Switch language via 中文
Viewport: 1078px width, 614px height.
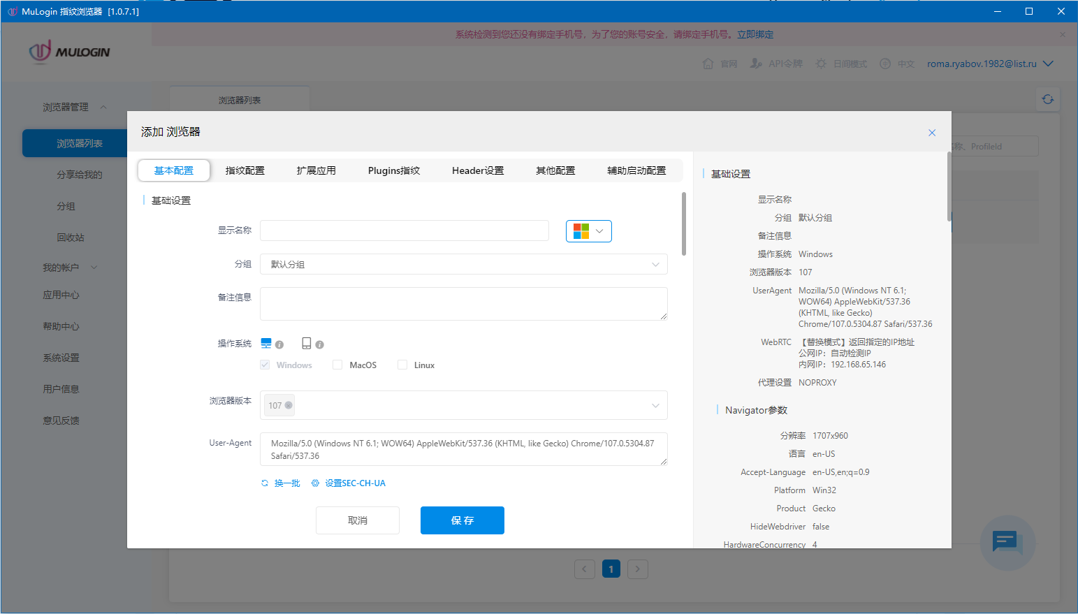pos(897,64)
